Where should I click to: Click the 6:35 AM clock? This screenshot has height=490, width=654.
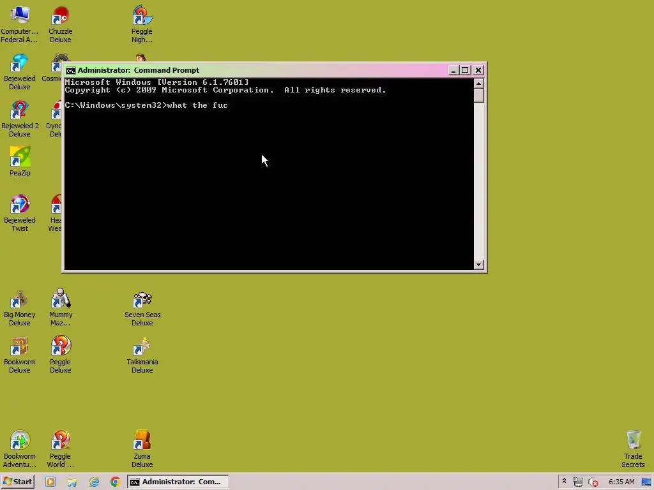(x=621, y=482)
